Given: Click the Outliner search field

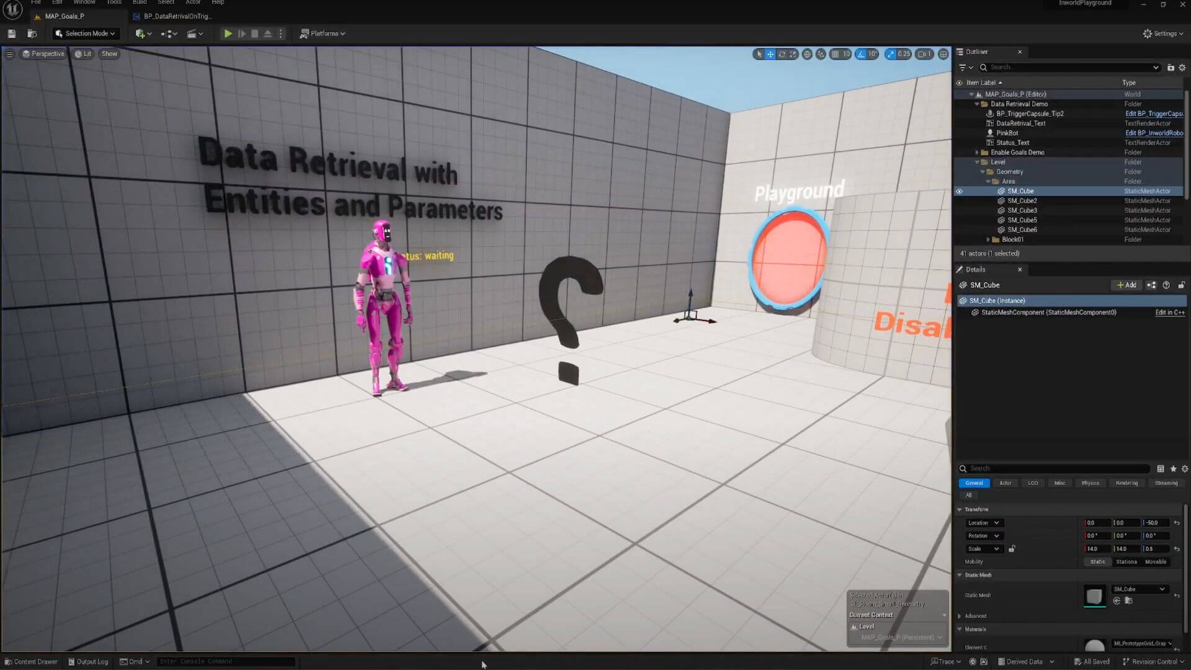Looking at the screenshot, I should 1069,67.
